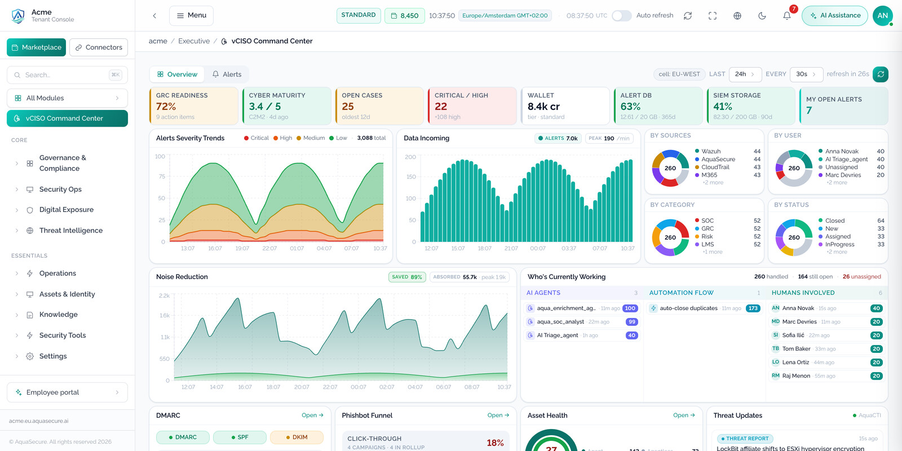Click the 8,450 wallet credits badge
Image resolution: width=902 pixels, height=451 pixels.
click(x=405, y=16)
